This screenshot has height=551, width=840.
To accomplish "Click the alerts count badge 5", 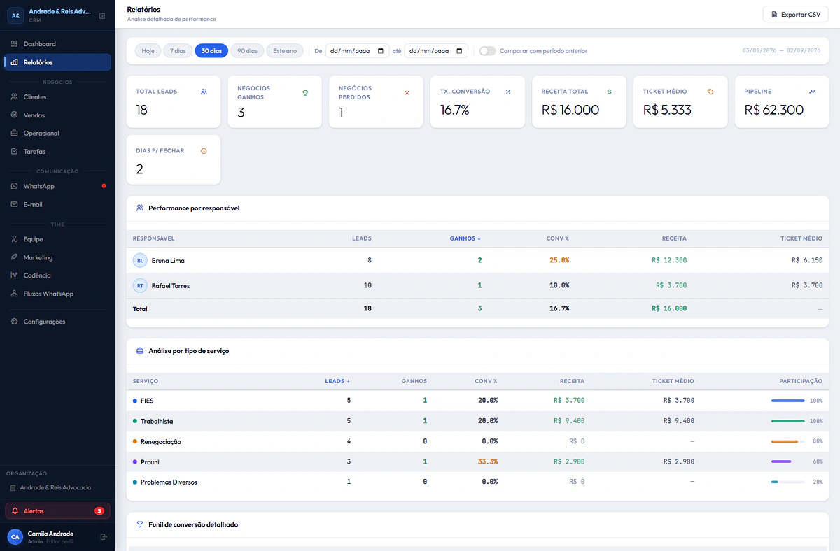I will [99, 511].
